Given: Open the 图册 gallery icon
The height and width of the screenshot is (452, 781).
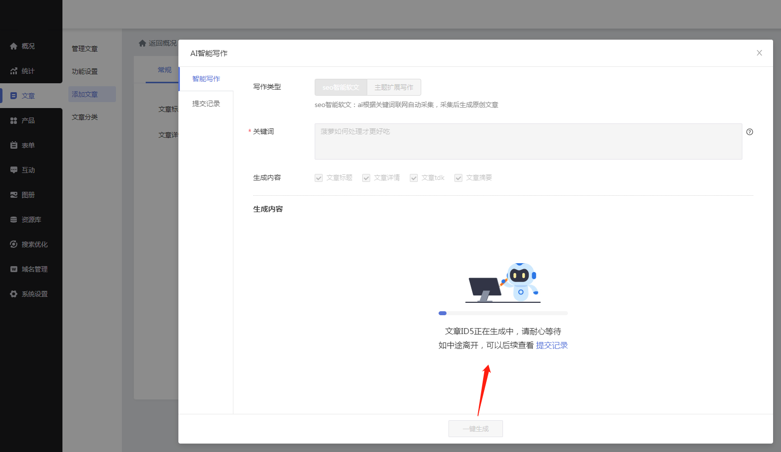Looking at the screenshot, I should click(14, 195).
